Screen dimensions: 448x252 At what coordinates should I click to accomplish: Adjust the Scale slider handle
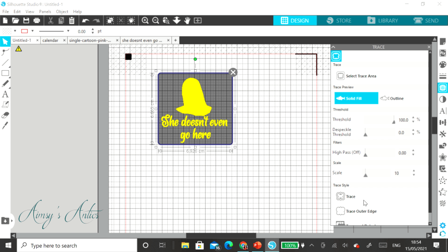click(x=365, y=174)
